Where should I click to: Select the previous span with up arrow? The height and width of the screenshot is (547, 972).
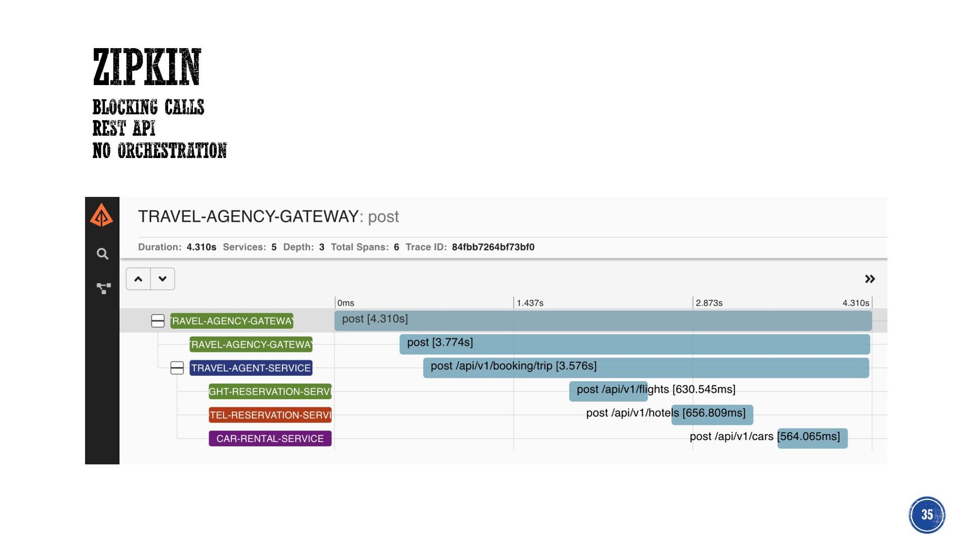[x=138, y=279]
